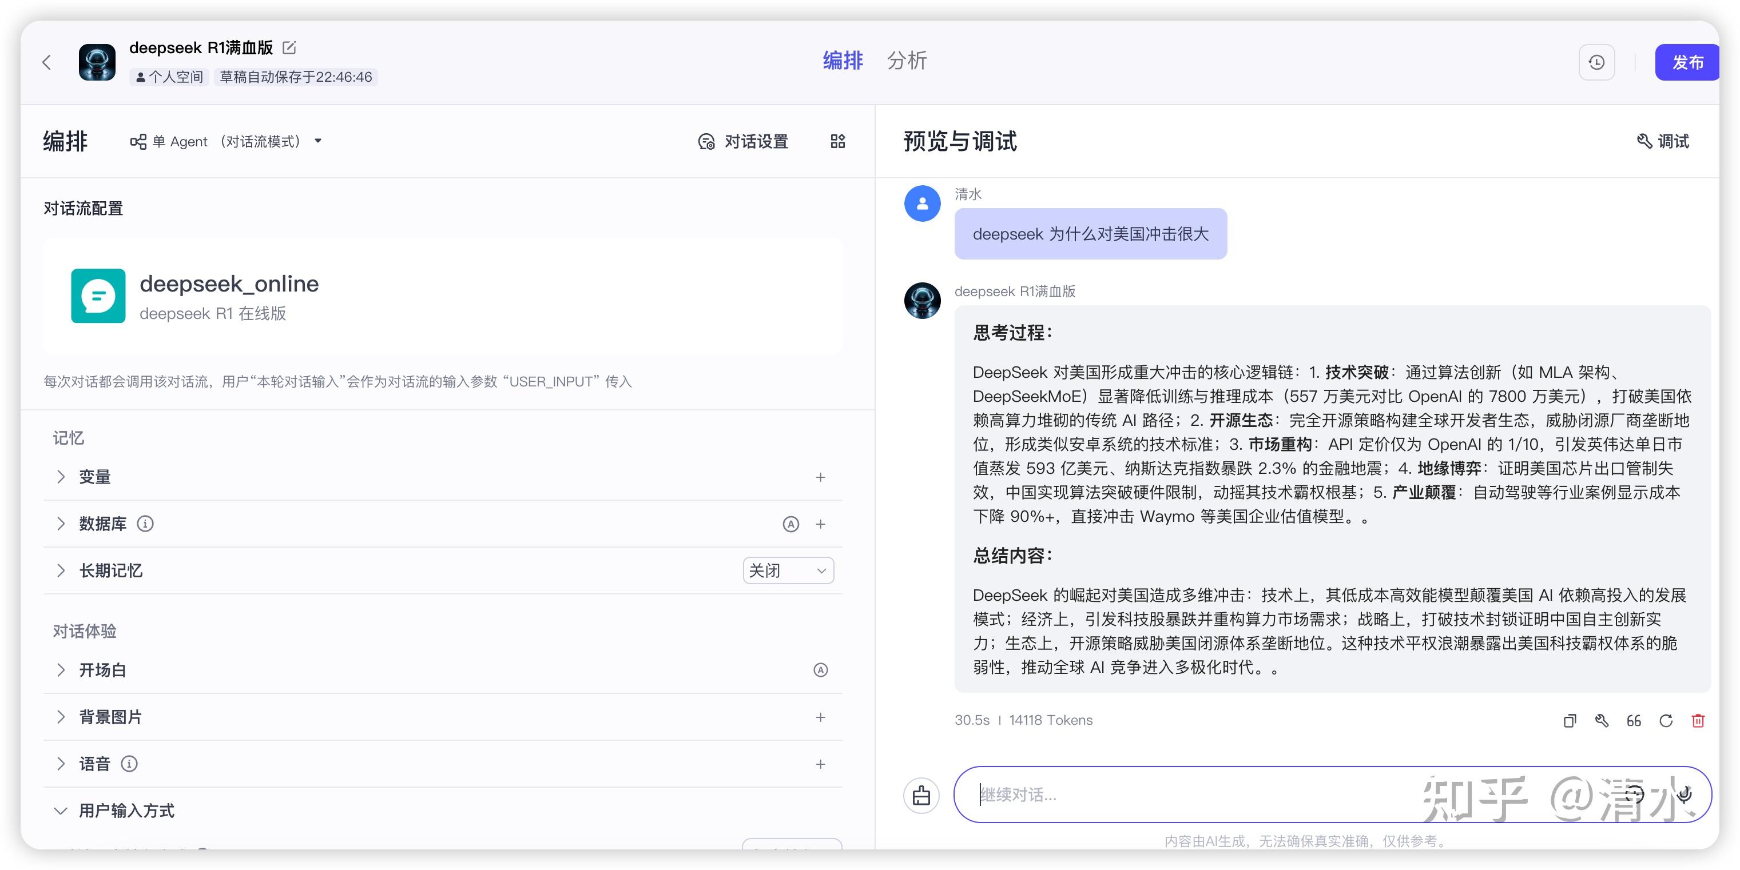Click the auto-generate A icon in 数据库 row
The height and width of the screenshot is (870, 1740).
(x=790, y=524)
